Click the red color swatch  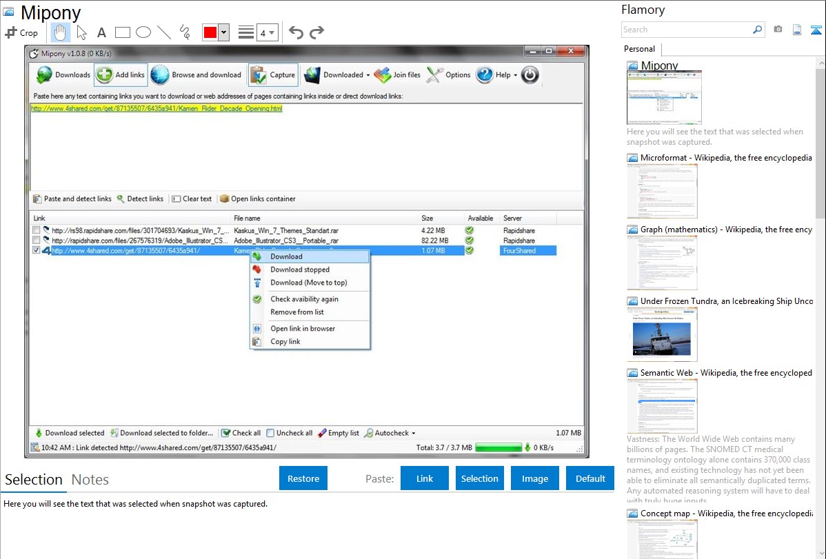click(210, 32)
